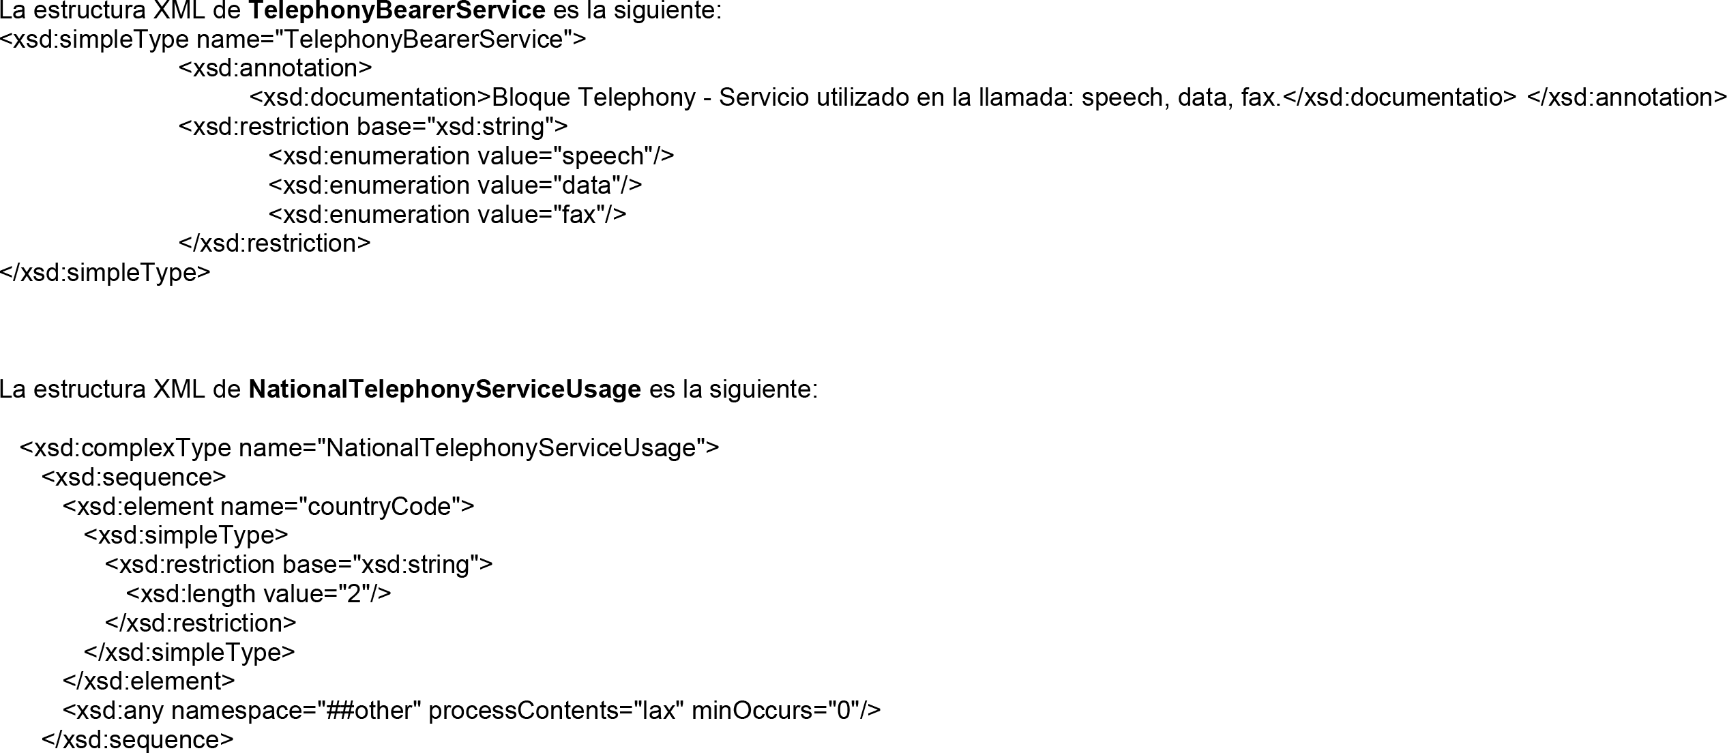The width and height of the screenshot is (1727, 753).
Task: Click the opening xsd:annotation tag
Action: (275, 68)
